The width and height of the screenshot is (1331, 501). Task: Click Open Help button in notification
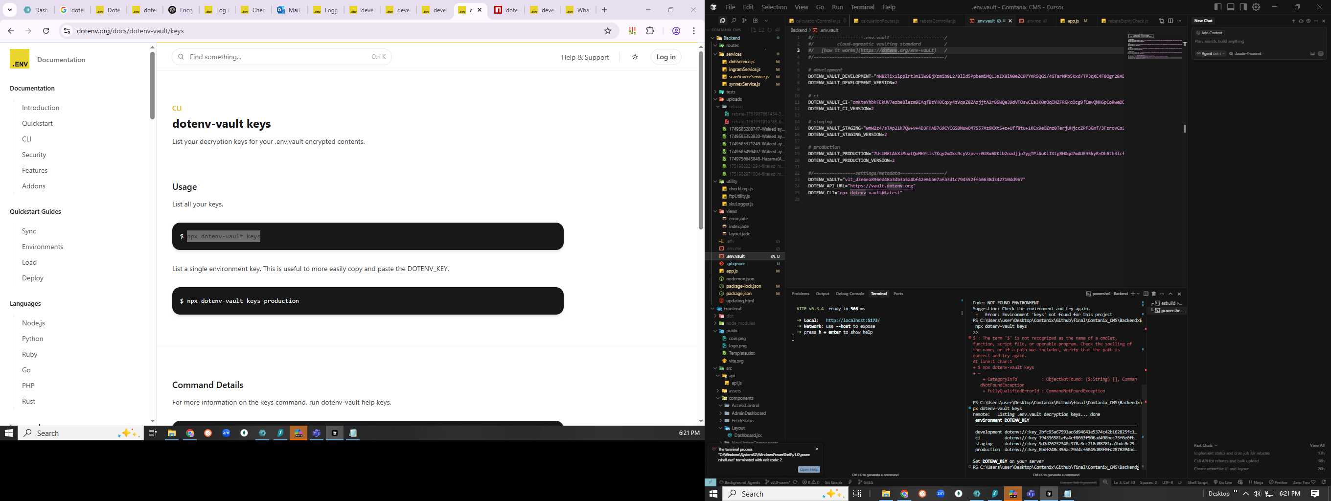[808, 469]
